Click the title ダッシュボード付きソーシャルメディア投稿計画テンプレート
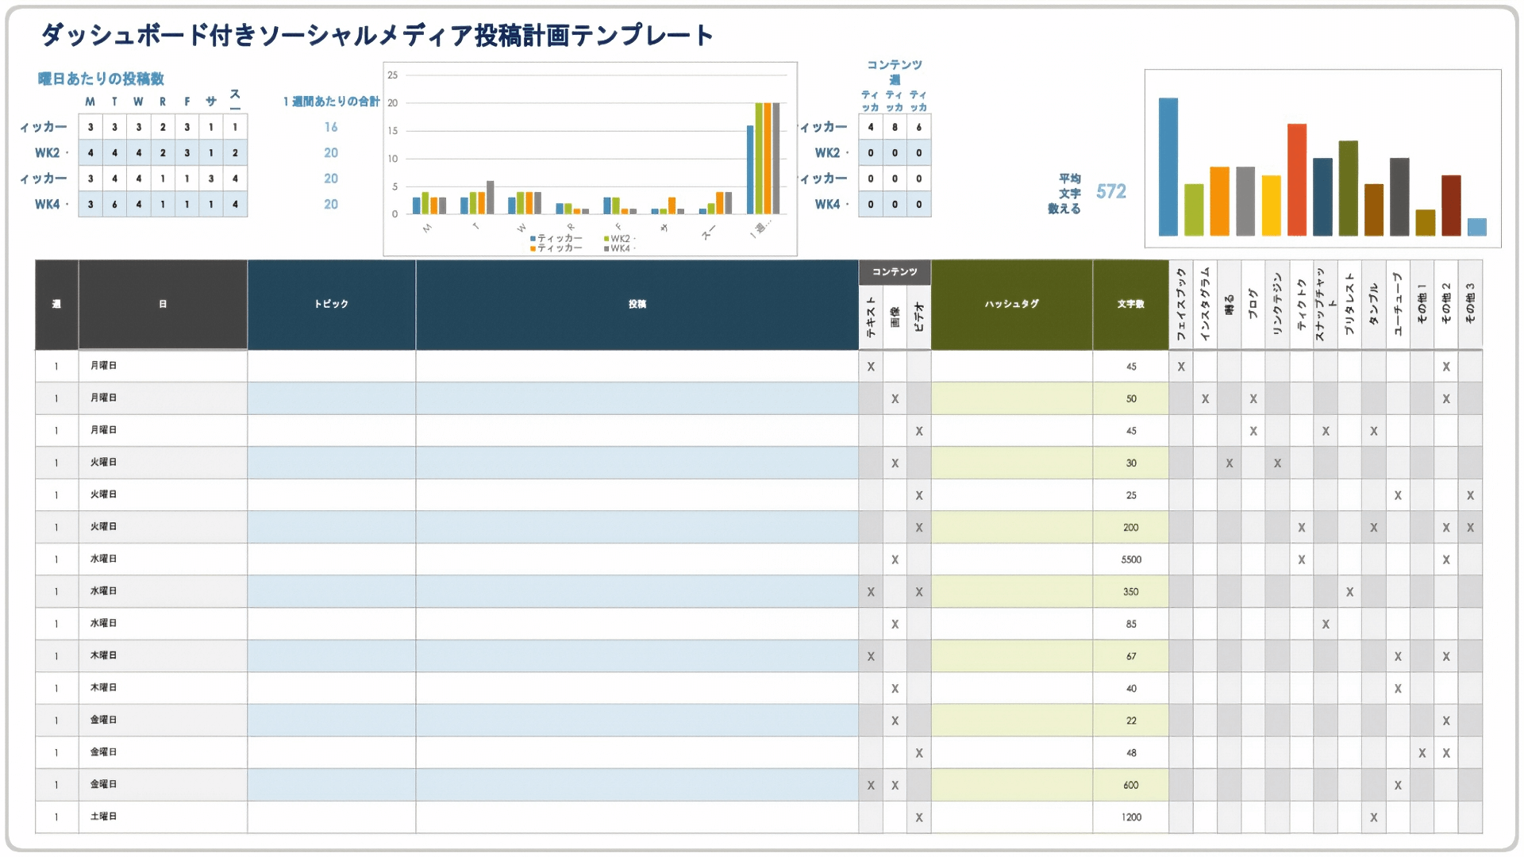 pyautogui.click(x=377, y=35)
